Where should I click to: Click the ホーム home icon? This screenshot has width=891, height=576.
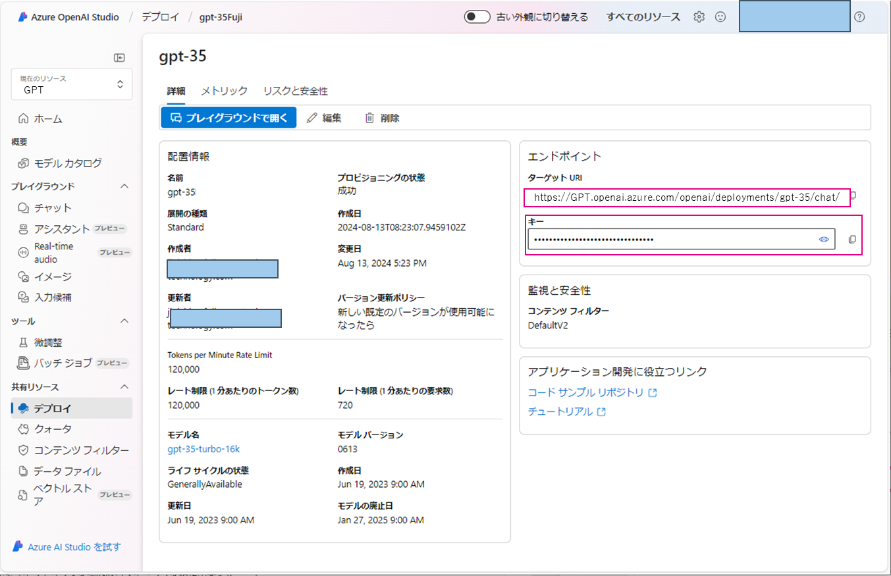(24, 119)
